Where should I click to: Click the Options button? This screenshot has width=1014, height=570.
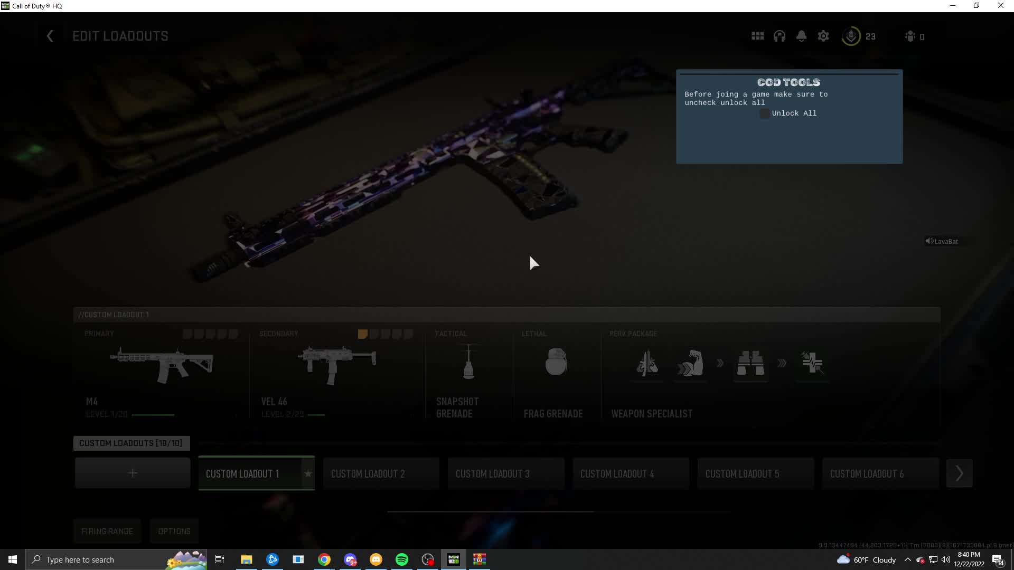pos(174,531)
